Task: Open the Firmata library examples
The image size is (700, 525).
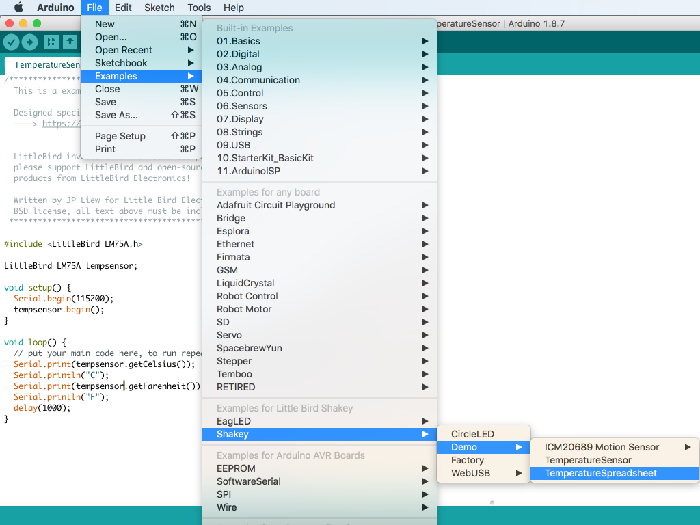Action: 320,257
